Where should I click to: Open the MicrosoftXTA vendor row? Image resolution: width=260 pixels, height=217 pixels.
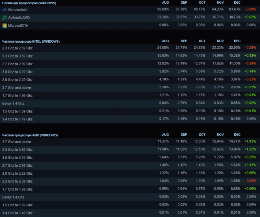[x=19, y=25]
